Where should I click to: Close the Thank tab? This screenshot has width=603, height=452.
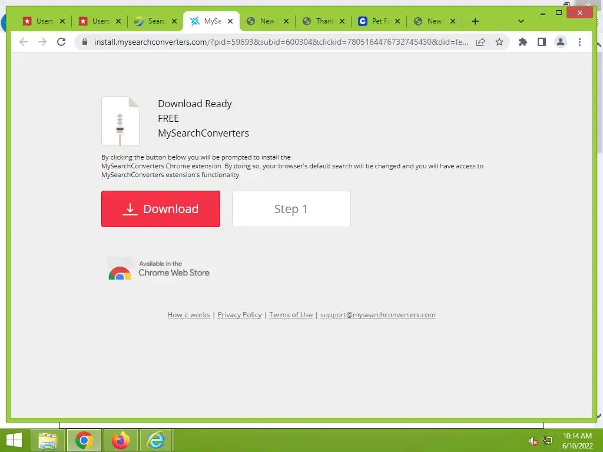tap(342, 21)
